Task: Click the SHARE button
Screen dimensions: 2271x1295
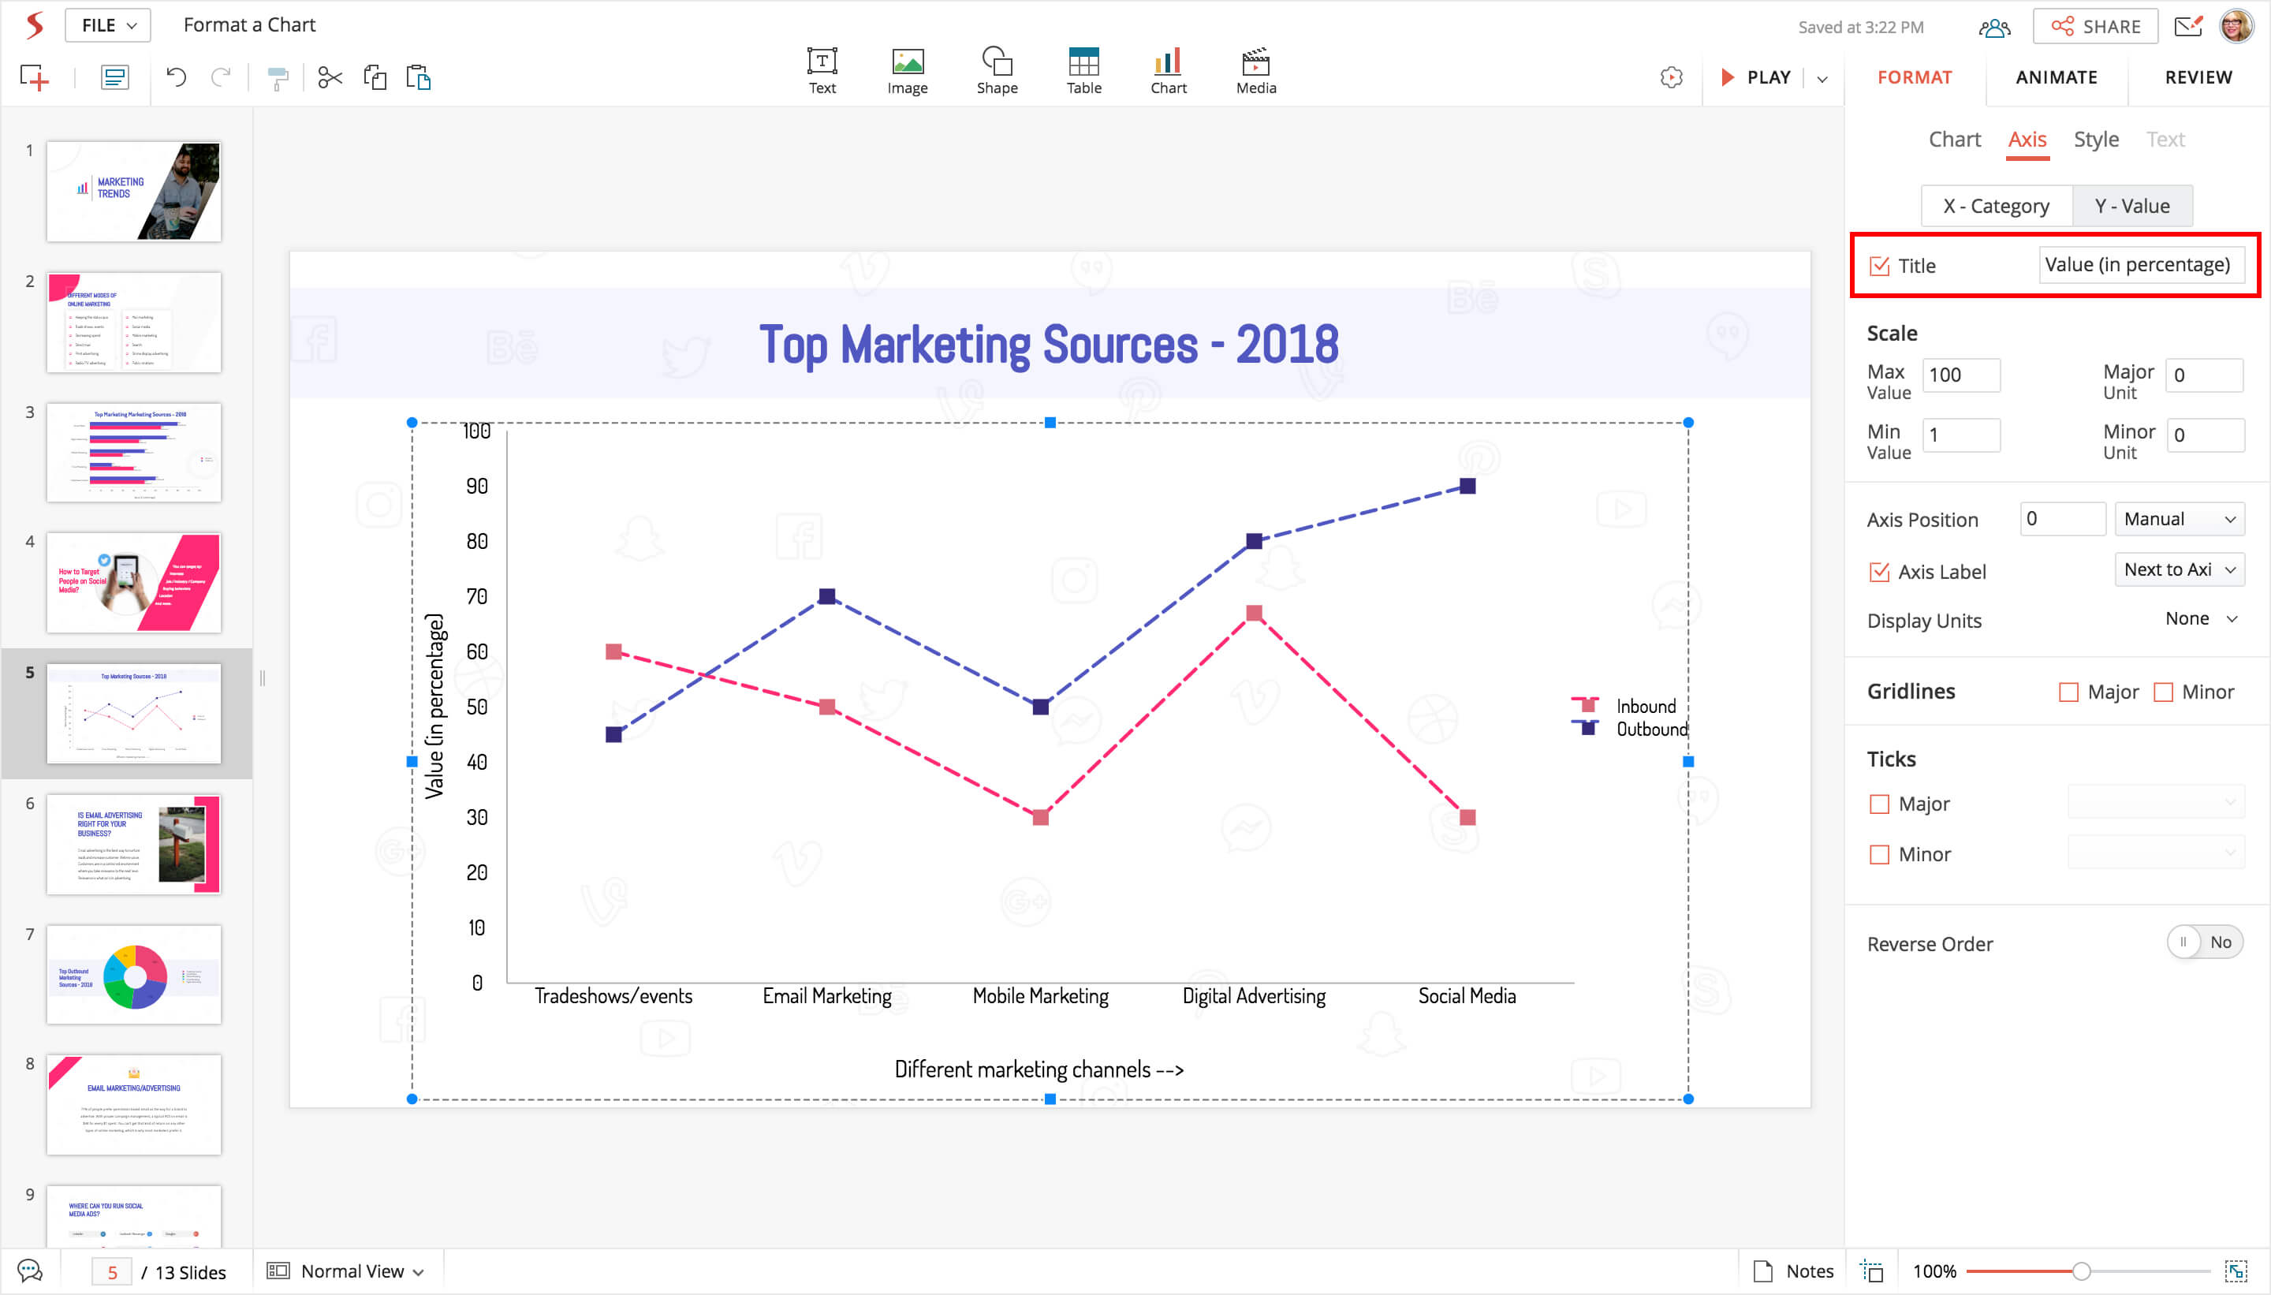Action: pos(2094,27)
